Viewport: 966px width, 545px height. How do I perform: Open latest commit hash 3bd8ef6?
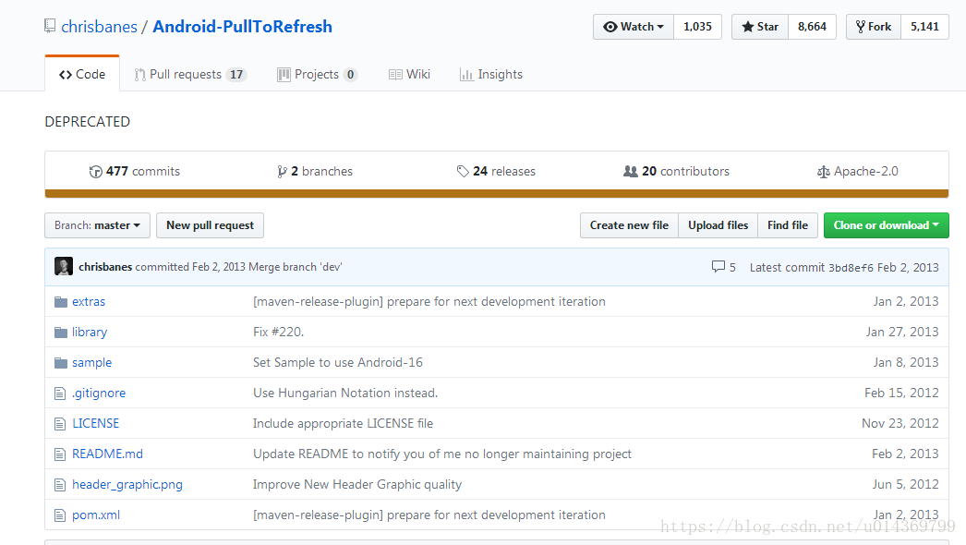(x=851, y=268)
